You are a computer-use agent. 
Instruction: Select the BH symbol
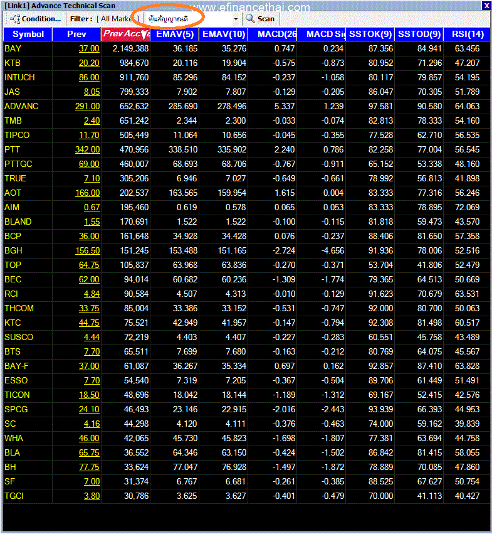(x=10, y=467)
